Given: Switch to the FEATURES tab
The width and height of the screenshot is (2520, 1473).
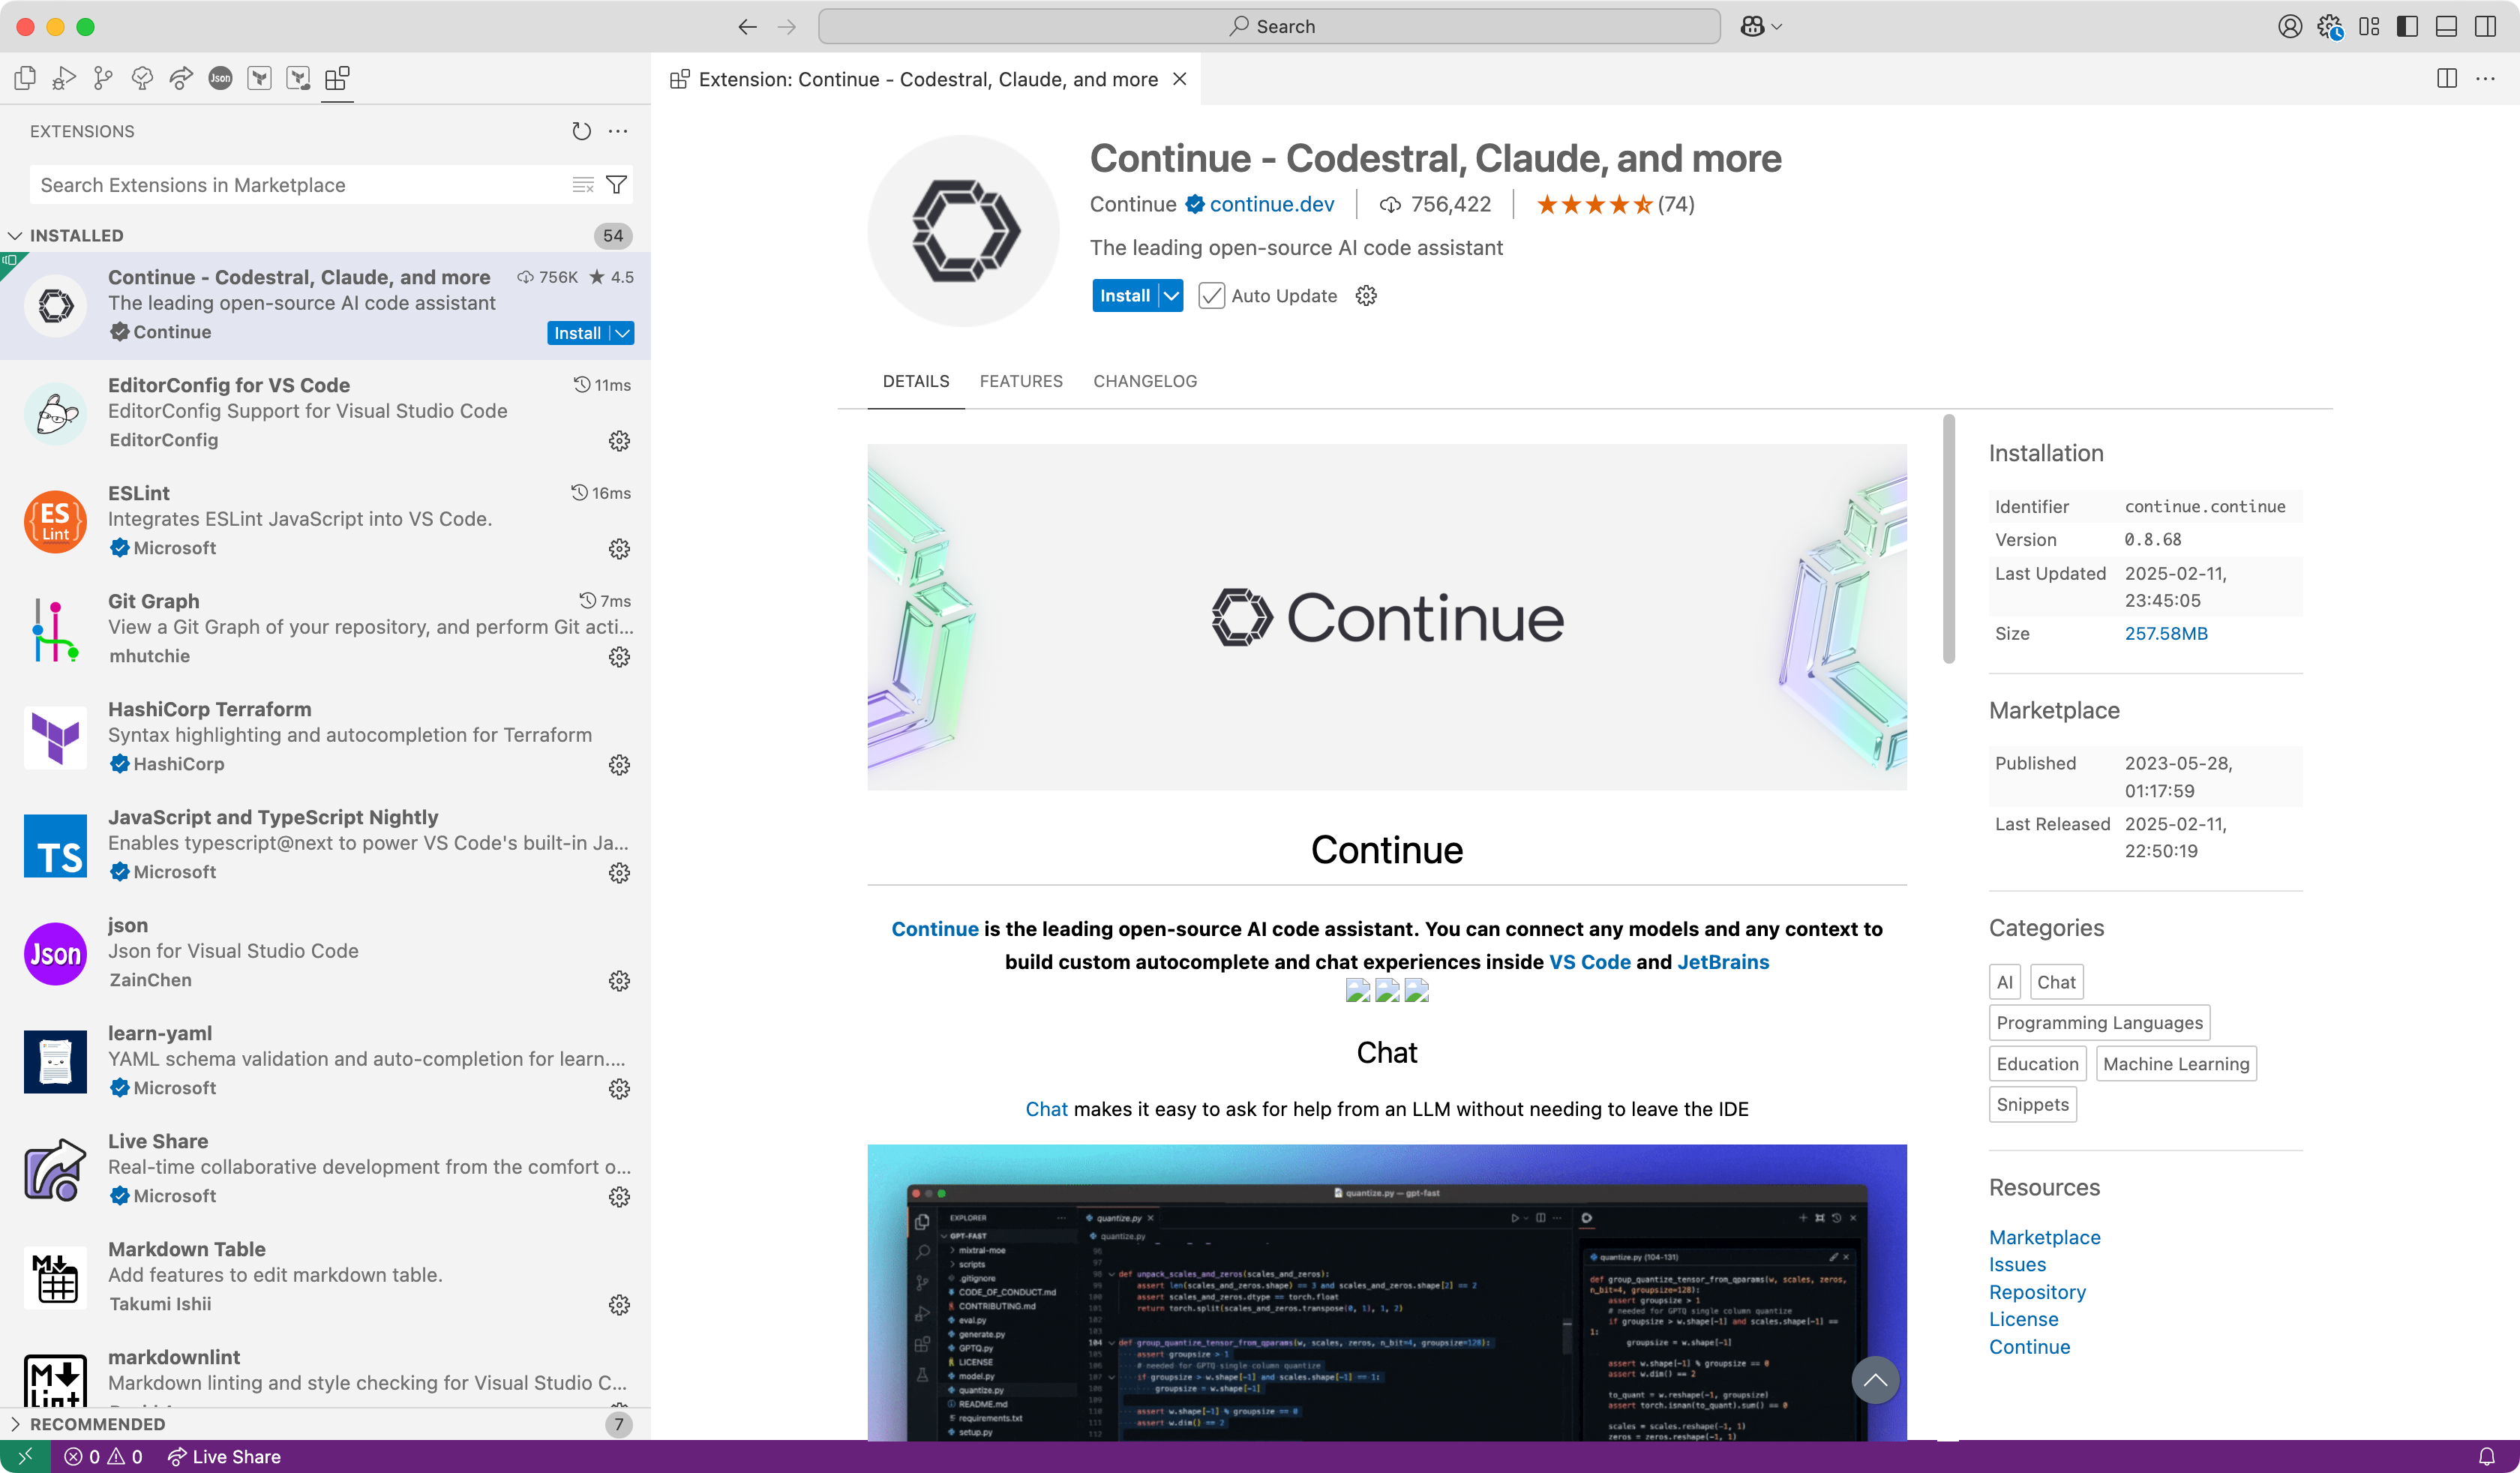Looking at the screenshot, I should [x=1020, y=381].
